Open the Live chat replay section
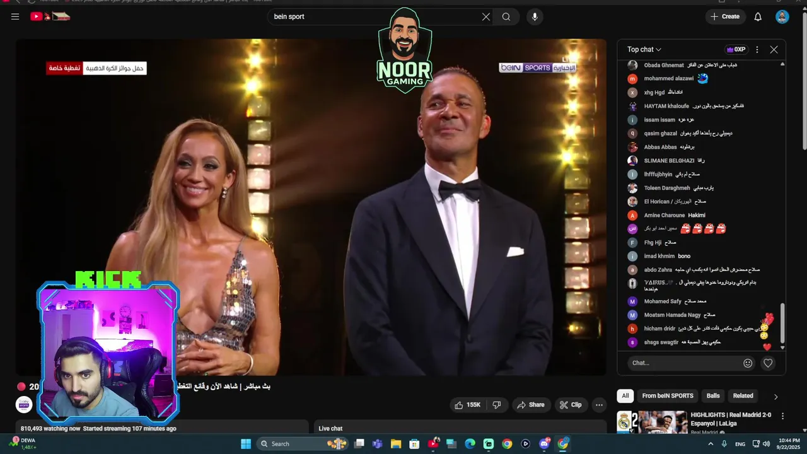The width and height of the screenshot is (807, 454). point(460,428)
